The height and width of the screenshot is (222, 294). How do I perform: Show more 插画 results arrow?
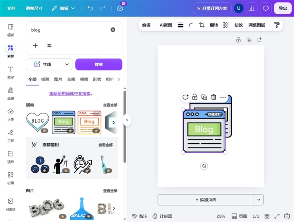pos(114,123)
